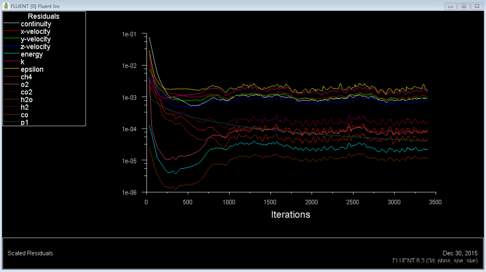This screenshot has width=486, height=272.
Task: Click the Iterations x-axis title
Action: pos(290,214)
